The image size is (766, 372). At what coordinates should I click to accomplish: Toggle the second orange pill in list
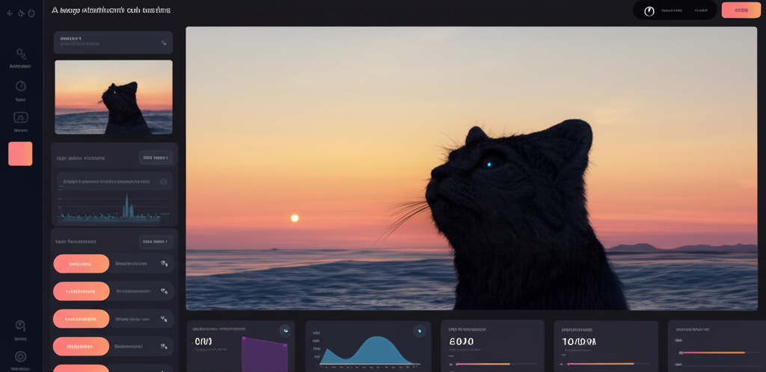[x=81, y=291]
